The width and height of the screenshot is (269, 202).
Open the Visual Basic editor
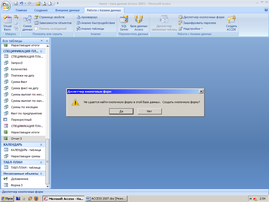pos(7,23)
